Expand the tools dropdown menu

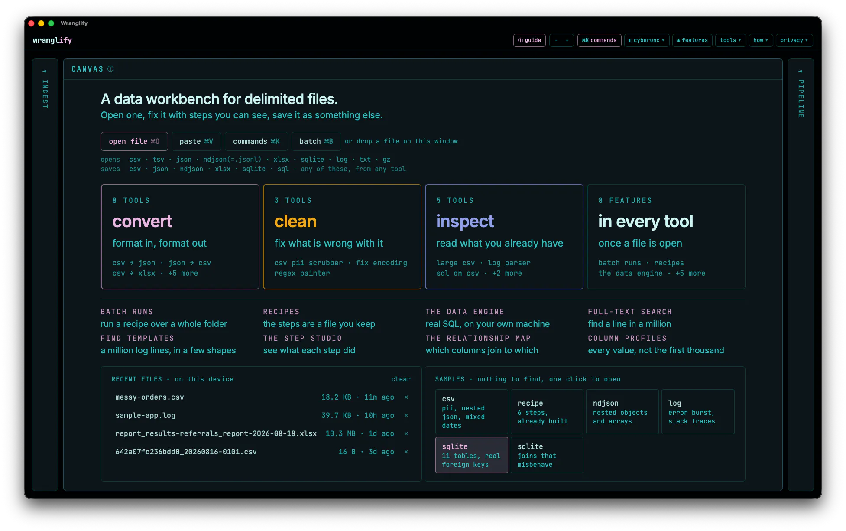point(730,40)
